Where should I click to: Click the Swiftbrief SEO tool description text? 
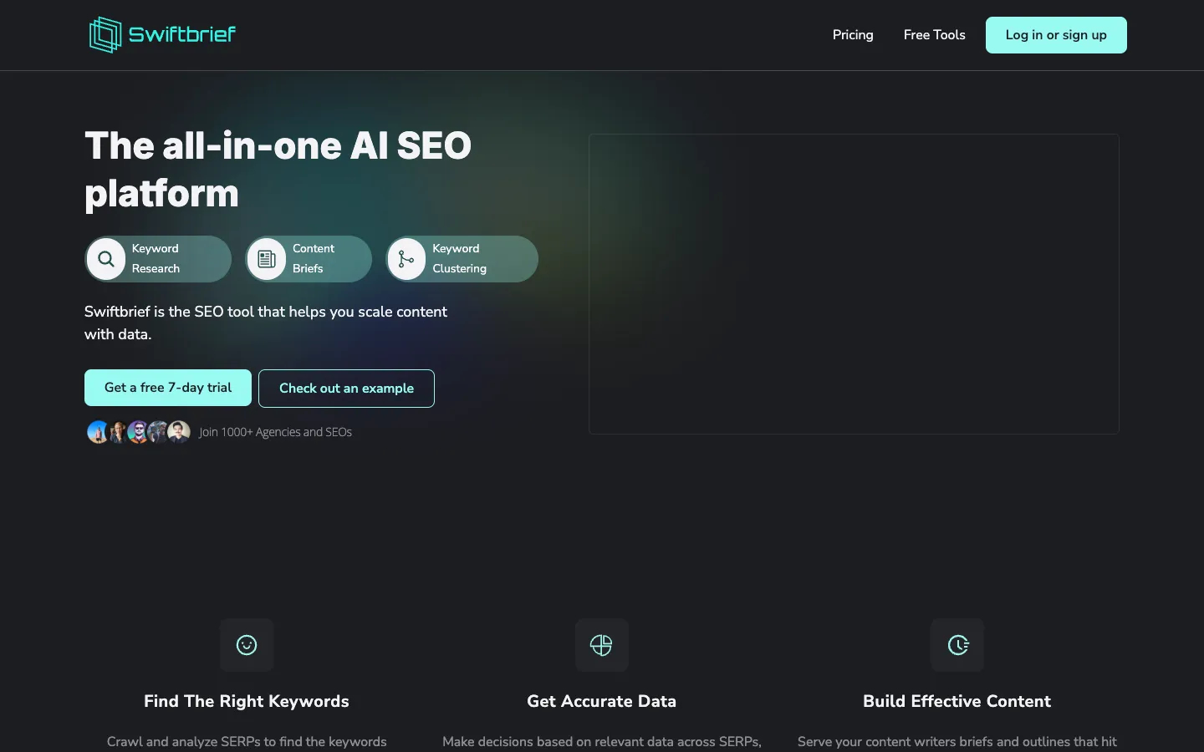coord(266,323)
